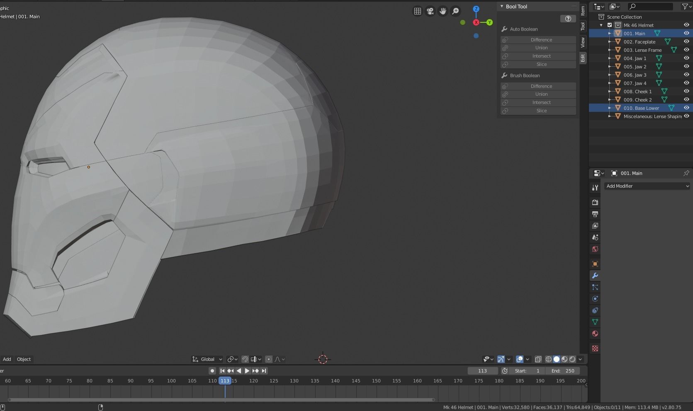Viewport: 693px width, 411px height.
Task: Open View Layer properties tab
Action: (x=595, y=226)
